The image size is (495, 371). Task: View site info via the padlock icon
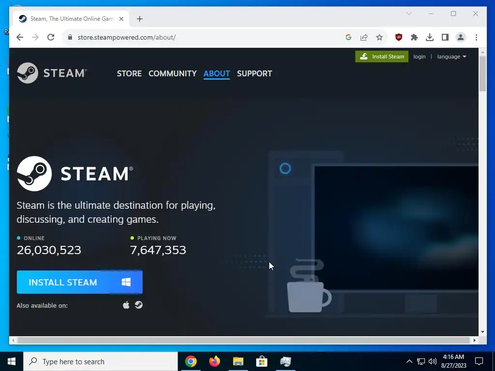tap(70, 37)
